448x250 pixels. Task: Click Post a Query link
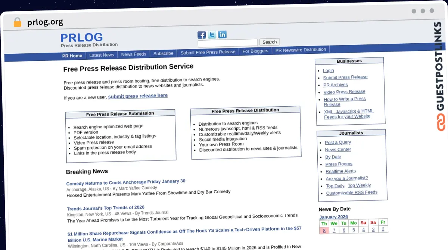[338, 142]
